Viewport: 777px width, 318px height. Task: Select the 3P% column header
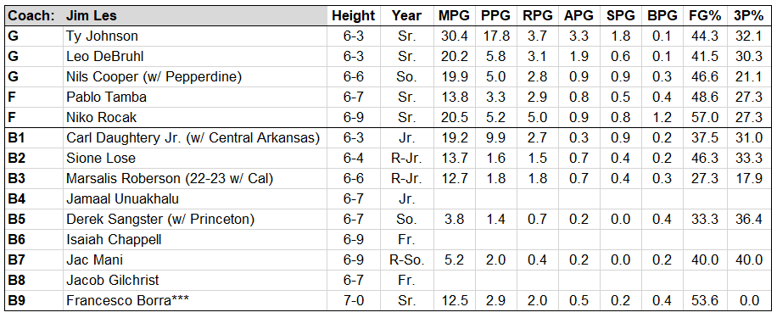click(748, 16)
